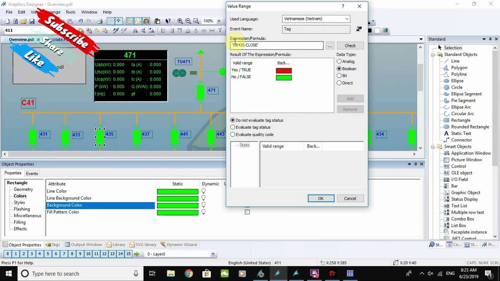Click the Background Color dynamic bulb icon

click(x=204, y=205)
